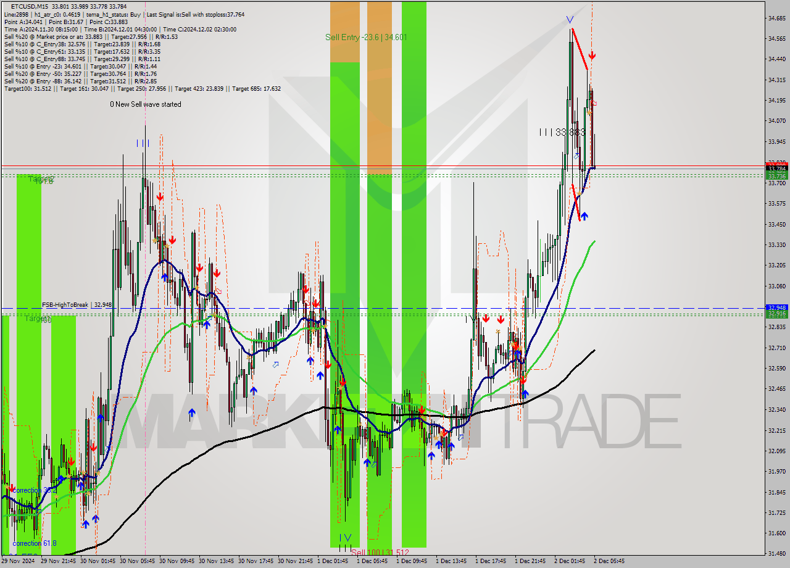The width and height of the screenshot is (790, 568).
Task: Click the 'correction 38.2' label
Action: 35,490
